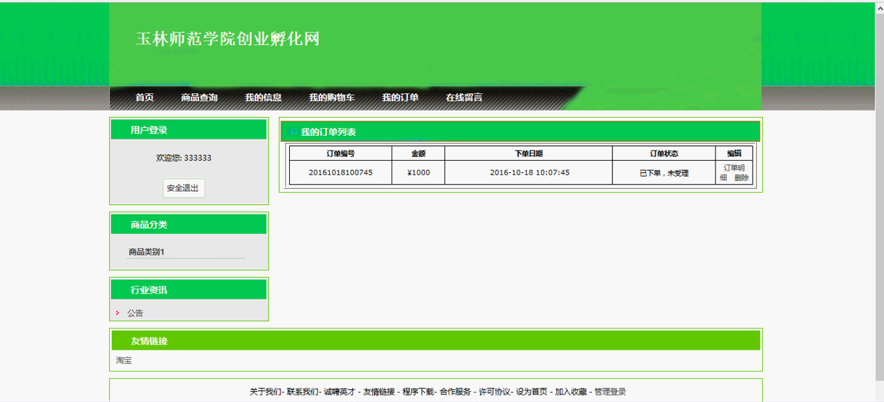Click order number 20161018100745
Viewport: 884px width, 402px height.
point(341,172)
